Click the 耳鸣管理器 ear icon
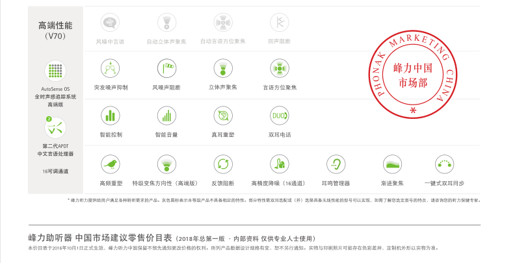The height and width of the screenshot is (263, 517). point(336,164)
